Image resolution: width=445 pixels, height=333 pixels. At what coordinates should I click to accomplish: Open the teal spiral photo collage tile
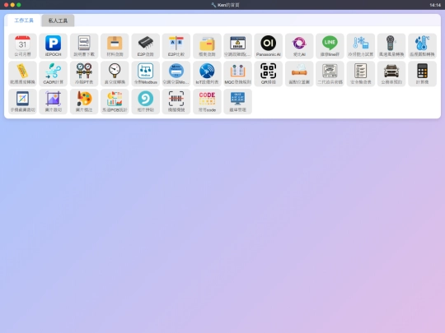pyautogui.click(x=146, y=101)
